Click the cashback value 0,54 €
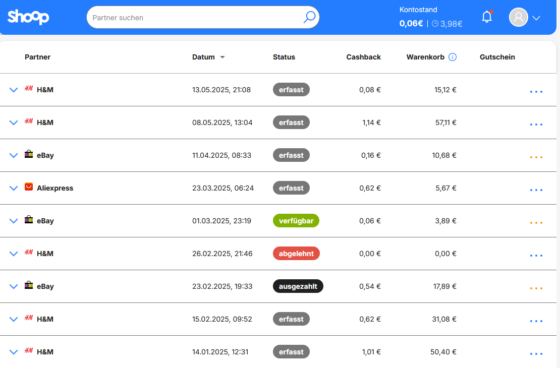This screenshot has height=368, width=560. 370,286
